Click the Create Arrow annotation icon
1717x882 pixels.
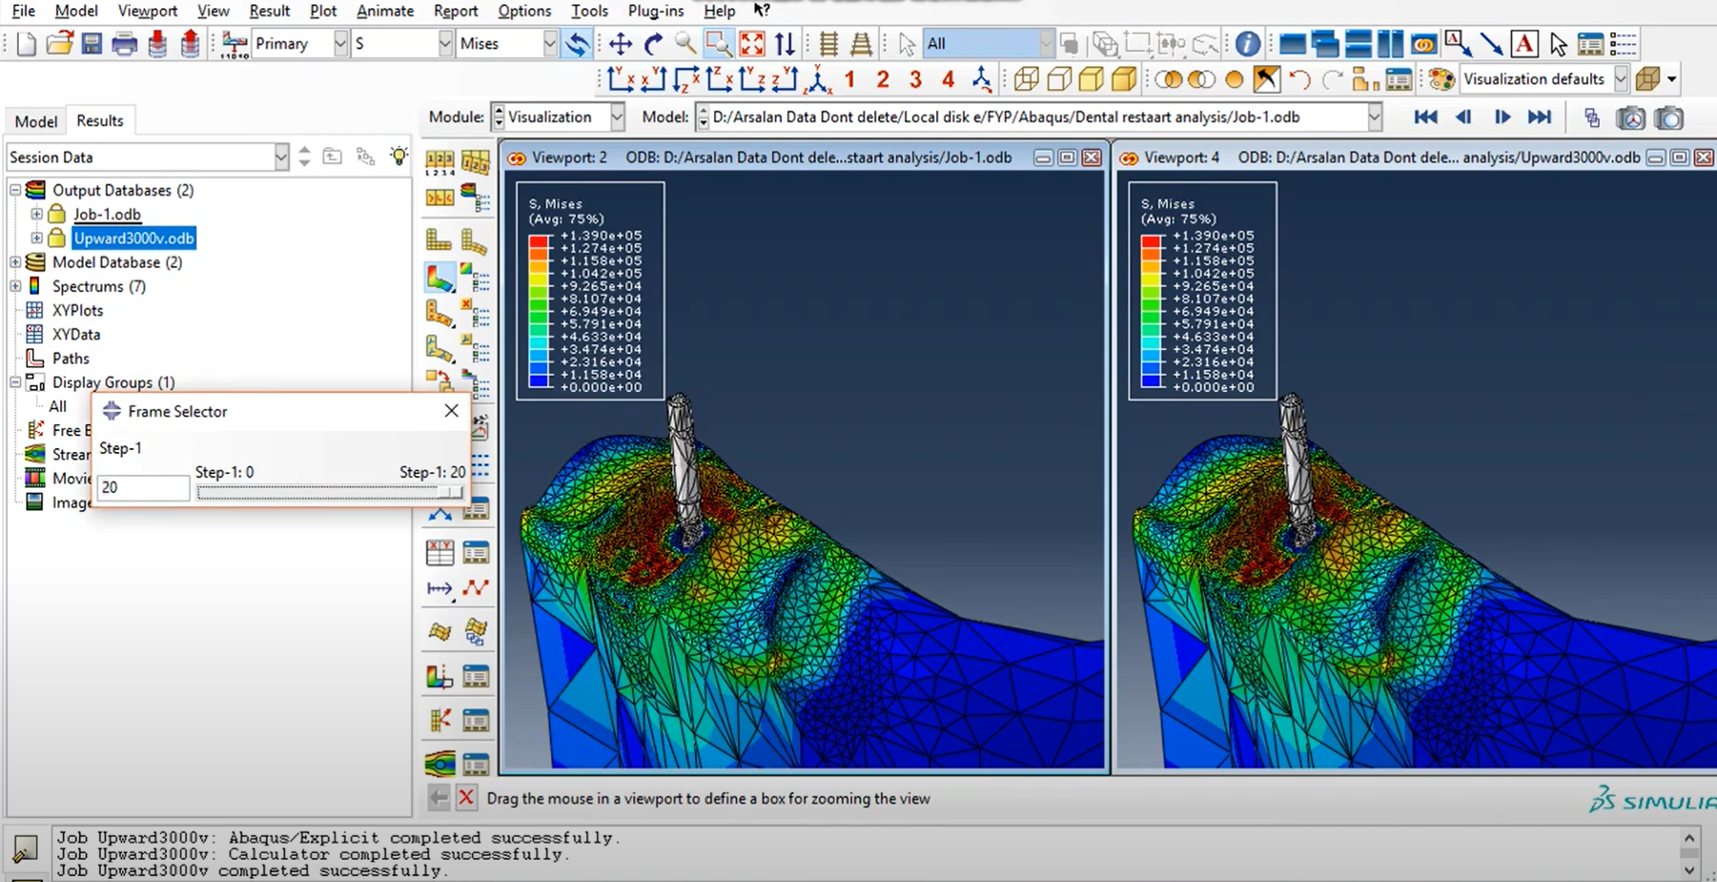[1491, 44]
